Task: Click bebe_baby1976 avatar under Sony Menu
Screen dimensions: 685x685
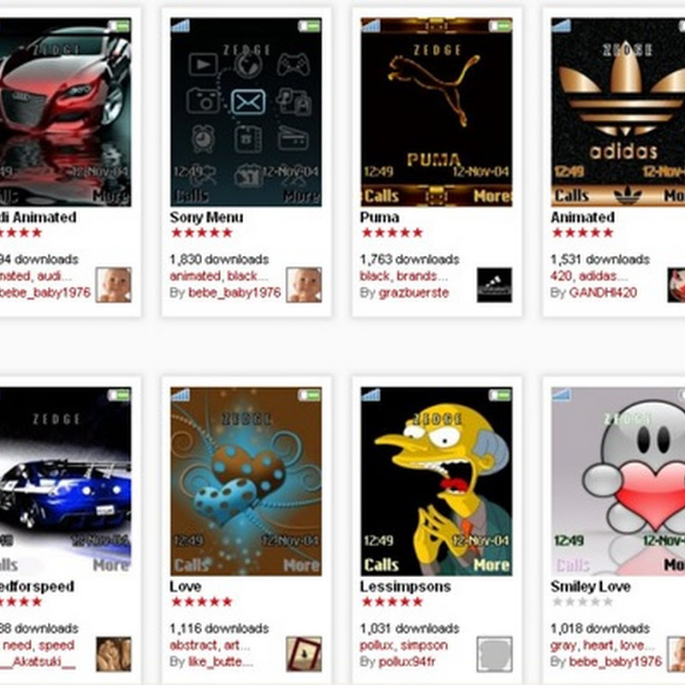Action: pyautogui.click(x=304, y=285)
